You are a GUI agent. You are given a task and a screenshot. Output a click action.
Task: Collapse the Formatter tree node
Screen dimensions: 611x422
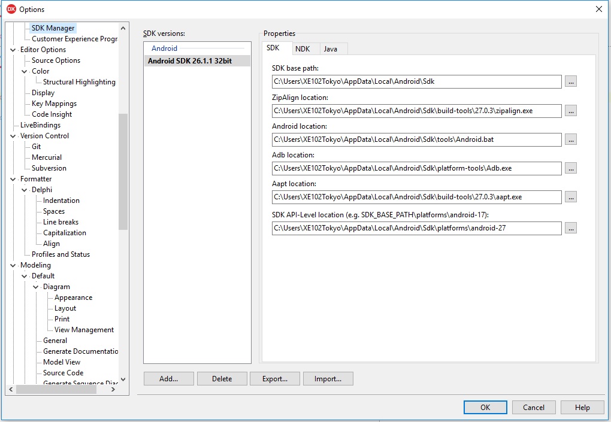(x=14, y=179)
